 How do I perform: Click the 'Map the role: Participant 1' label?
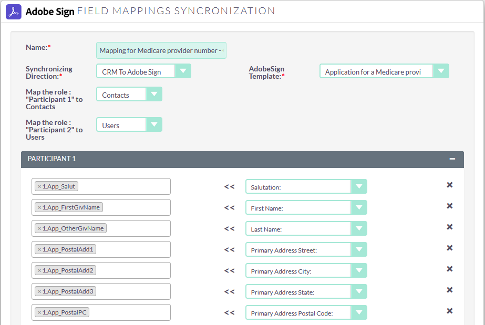pos(54,99)
